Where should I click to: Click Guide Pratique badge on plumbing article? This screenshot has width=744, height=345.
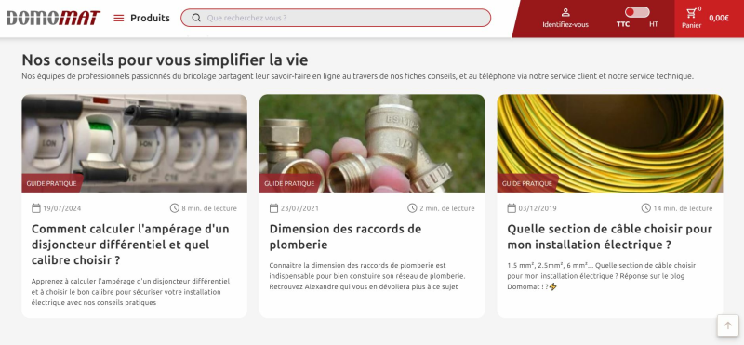pyautogui.click(x=289, y=183)
